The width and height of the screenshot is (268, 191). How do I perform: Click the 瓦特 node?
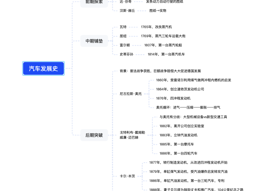[x=123, y=27]
